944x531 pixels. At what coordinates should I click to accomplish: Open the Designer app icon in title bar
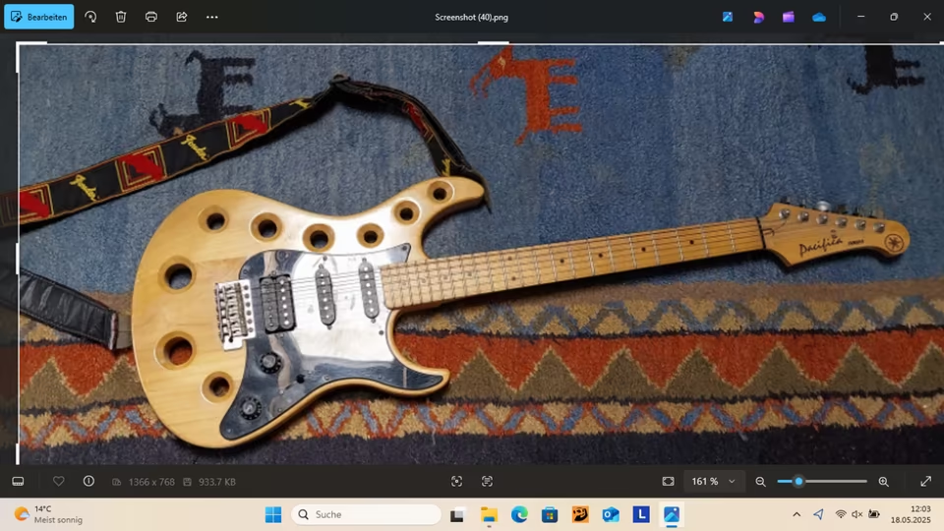tap(758, 17)
